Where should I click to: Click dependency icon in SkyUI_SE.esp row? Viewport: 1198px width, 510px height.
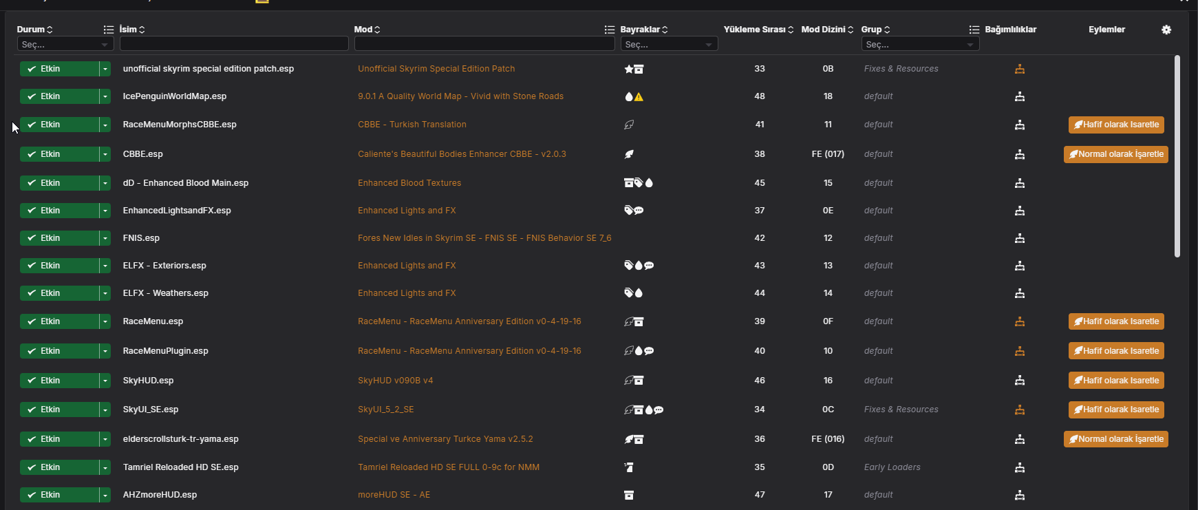coord(1020,410)
